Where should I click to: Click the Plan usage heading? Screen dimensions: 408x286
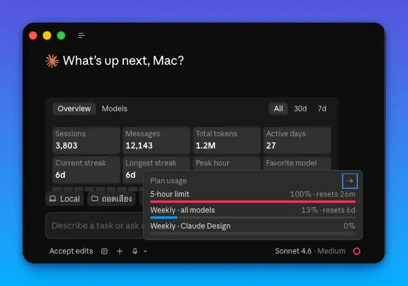coord(169,181)
